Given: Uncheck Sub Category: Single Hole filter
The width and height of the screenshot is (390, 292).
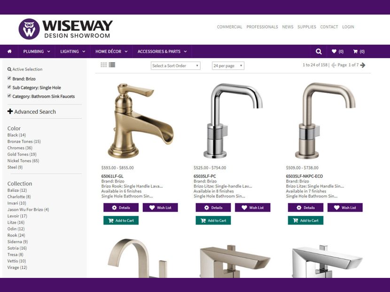Looking at the screenshot, I should point(9,87).
